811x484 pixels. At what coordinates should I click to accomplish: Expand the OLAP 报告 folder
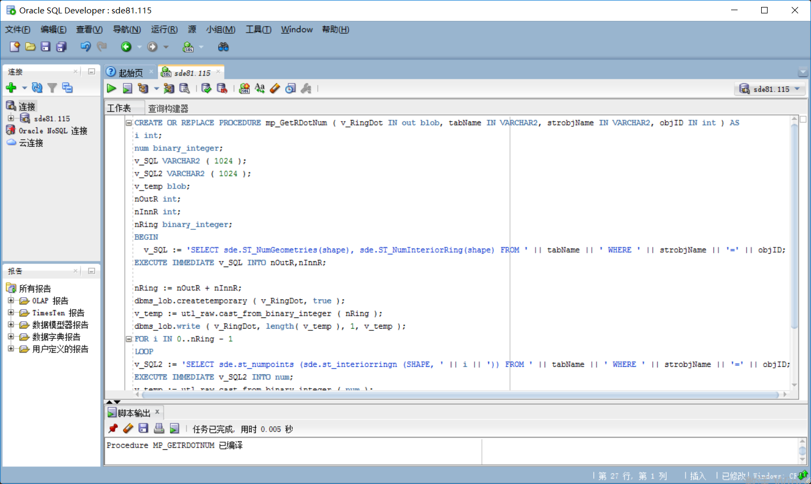11,300
